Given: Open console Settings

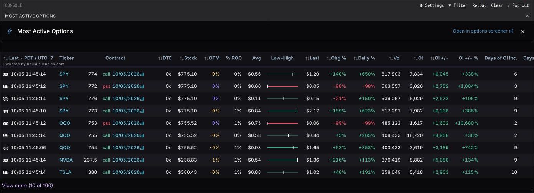Looking at the screenshot, I should [x=432, y=5].
